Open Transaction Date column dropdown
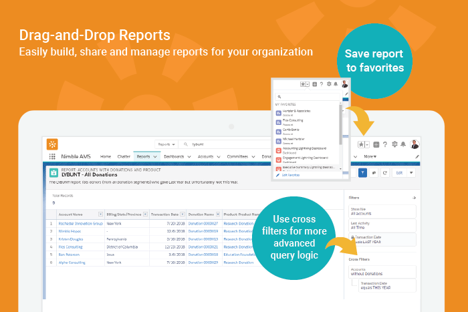Viewport: 468px width, 312px height. click(183, 214)
